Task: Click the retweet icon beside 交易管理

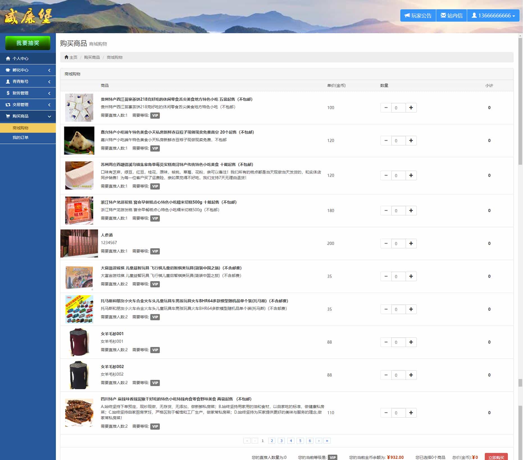Action: 8,105
